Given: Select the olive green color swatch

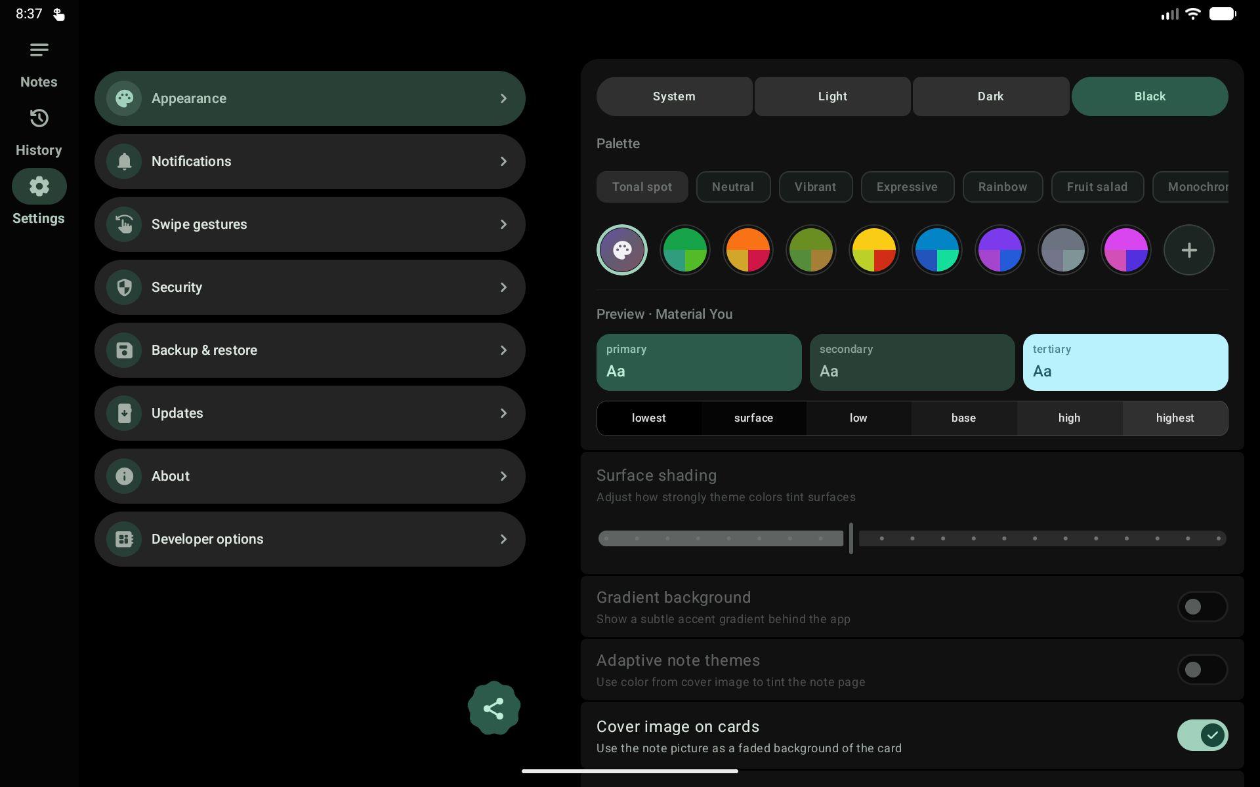Looking at the screenshot, I should pos(810,250).
